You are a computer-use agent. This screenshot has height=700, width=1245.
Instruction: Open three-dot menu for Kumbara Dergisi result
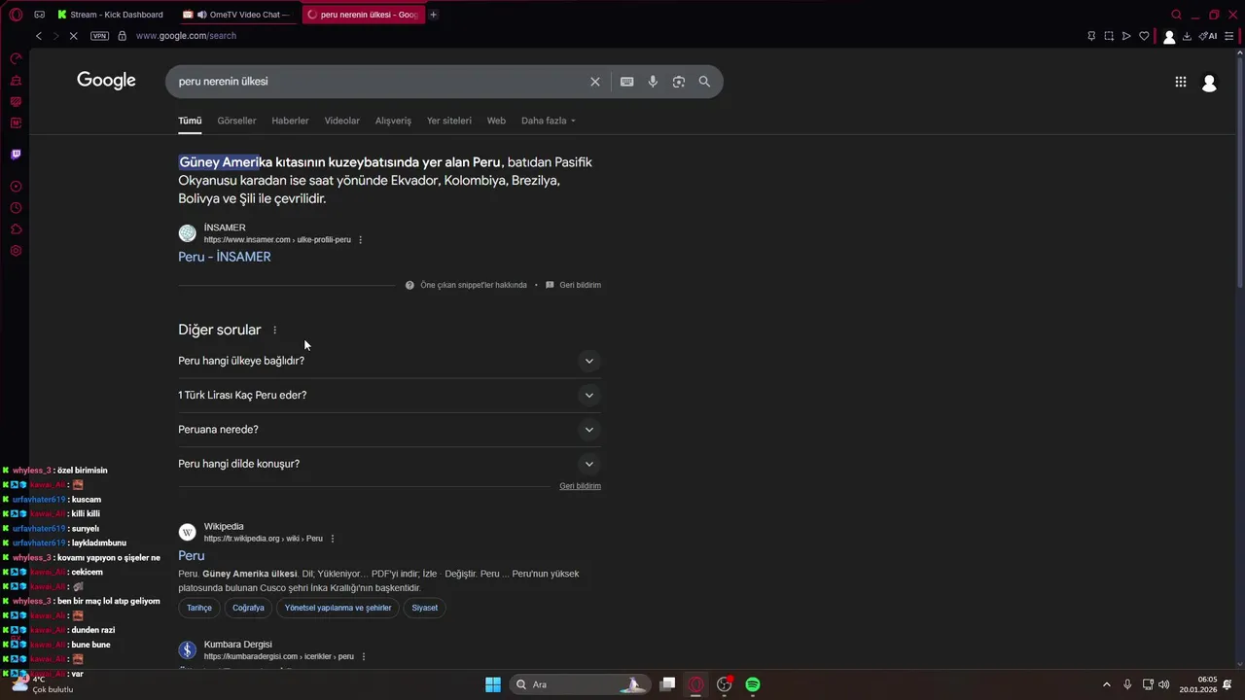pyautogui.click(x=364, y=657)
